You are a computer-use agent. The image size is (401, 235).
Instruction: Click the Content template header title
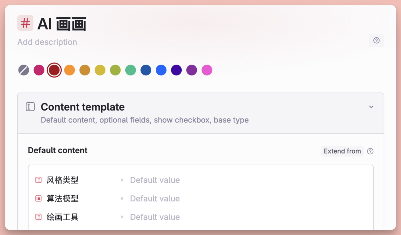[83, 107]
